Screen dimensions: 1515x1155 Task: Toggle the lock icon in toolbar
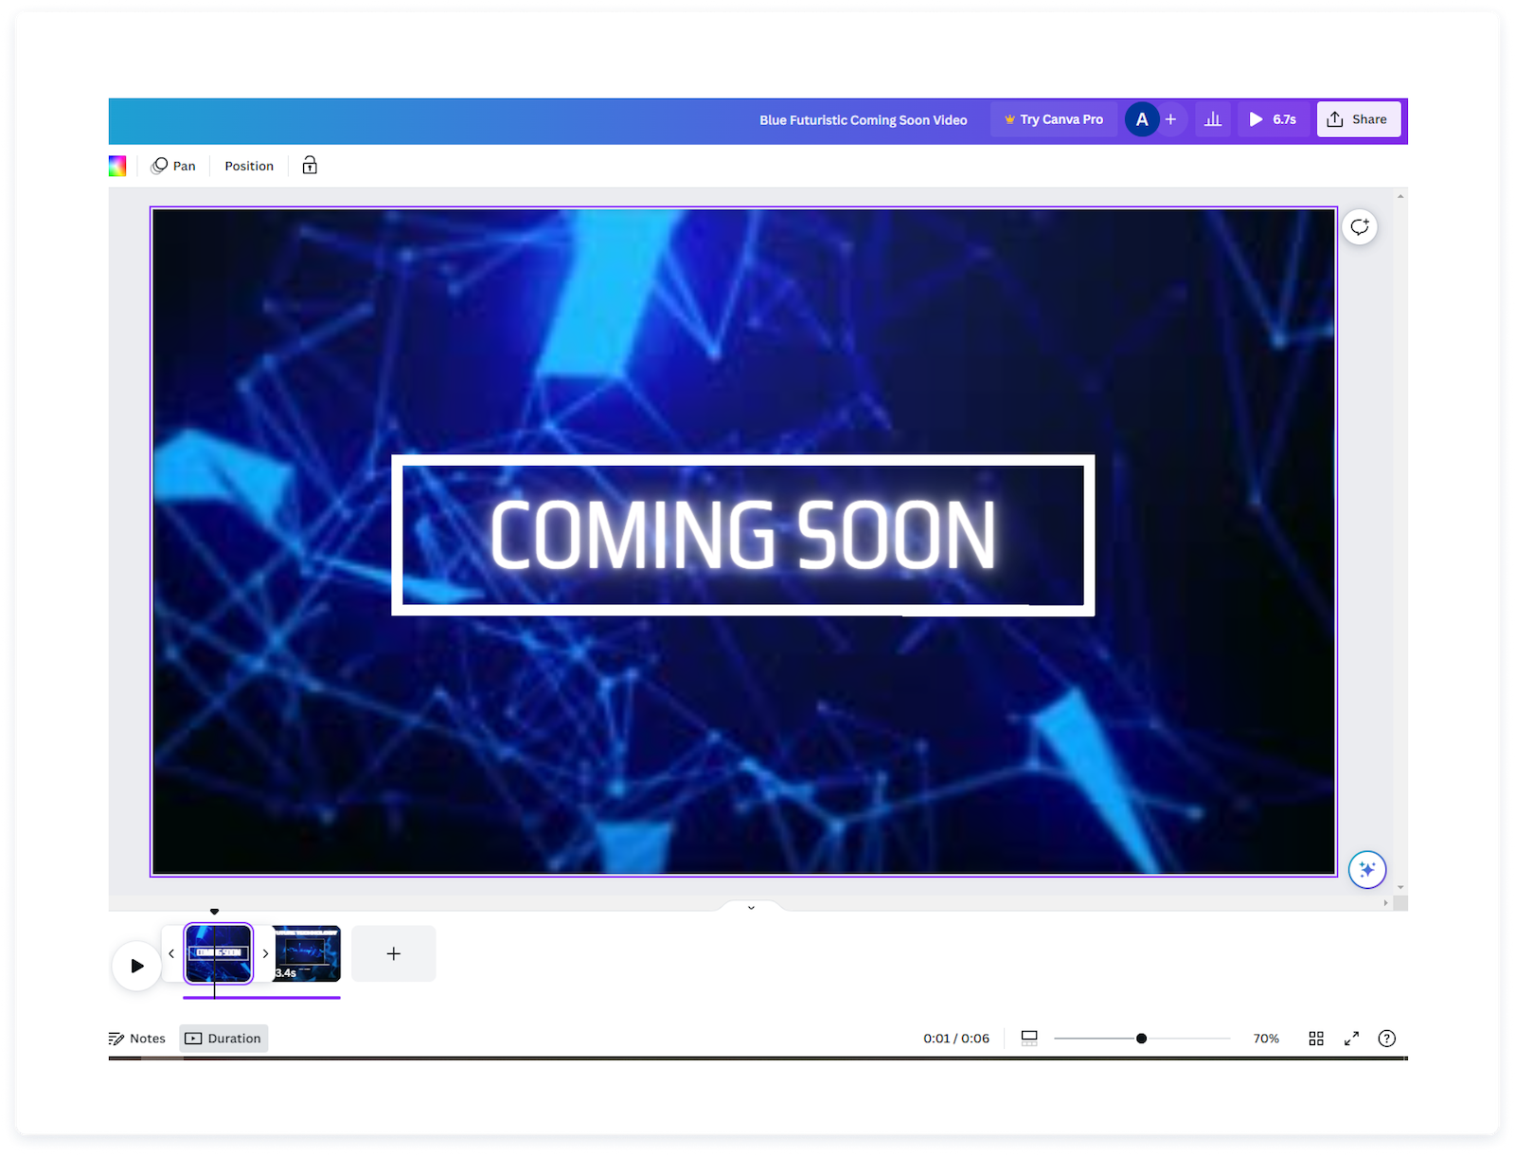click(310, 167)
